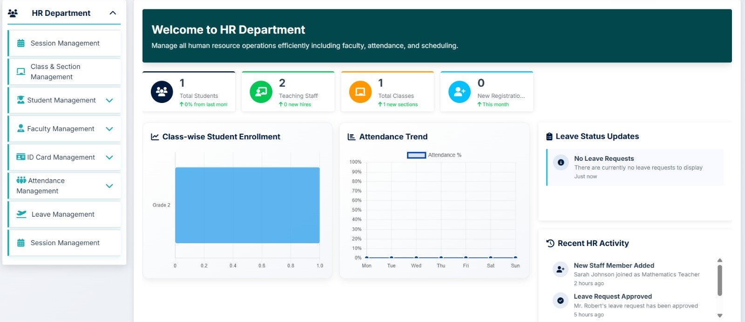This screenshot has height=322, width=745.
Task: Click the Attendance Trend chart icon
Action: point(352,137)
